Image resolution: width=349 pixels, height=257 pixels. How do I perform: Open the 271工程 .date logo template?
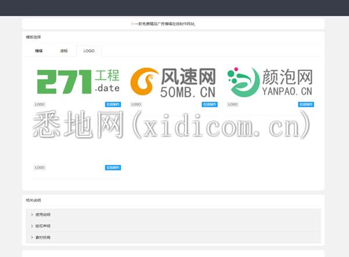(78, 82)
